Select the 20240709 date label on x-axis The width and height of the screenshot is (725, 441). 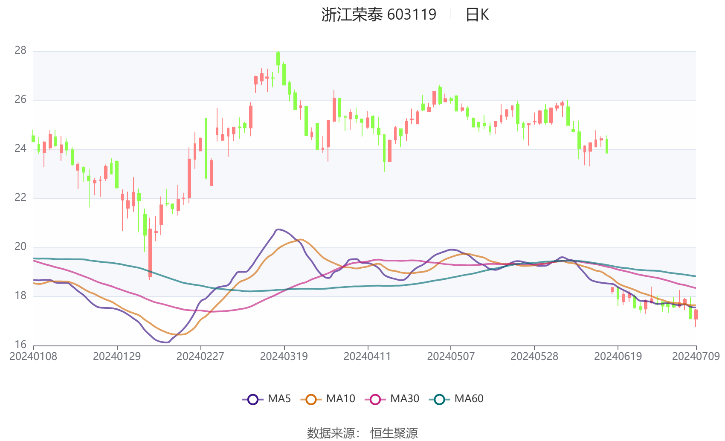pos(696,357)
